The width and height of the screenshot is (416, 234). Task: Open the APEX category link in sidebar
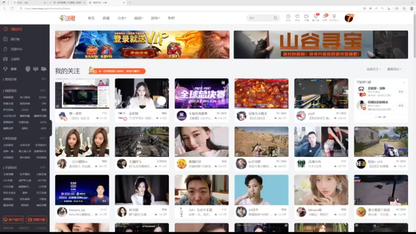pyautogui.click(x=44, y=128)
